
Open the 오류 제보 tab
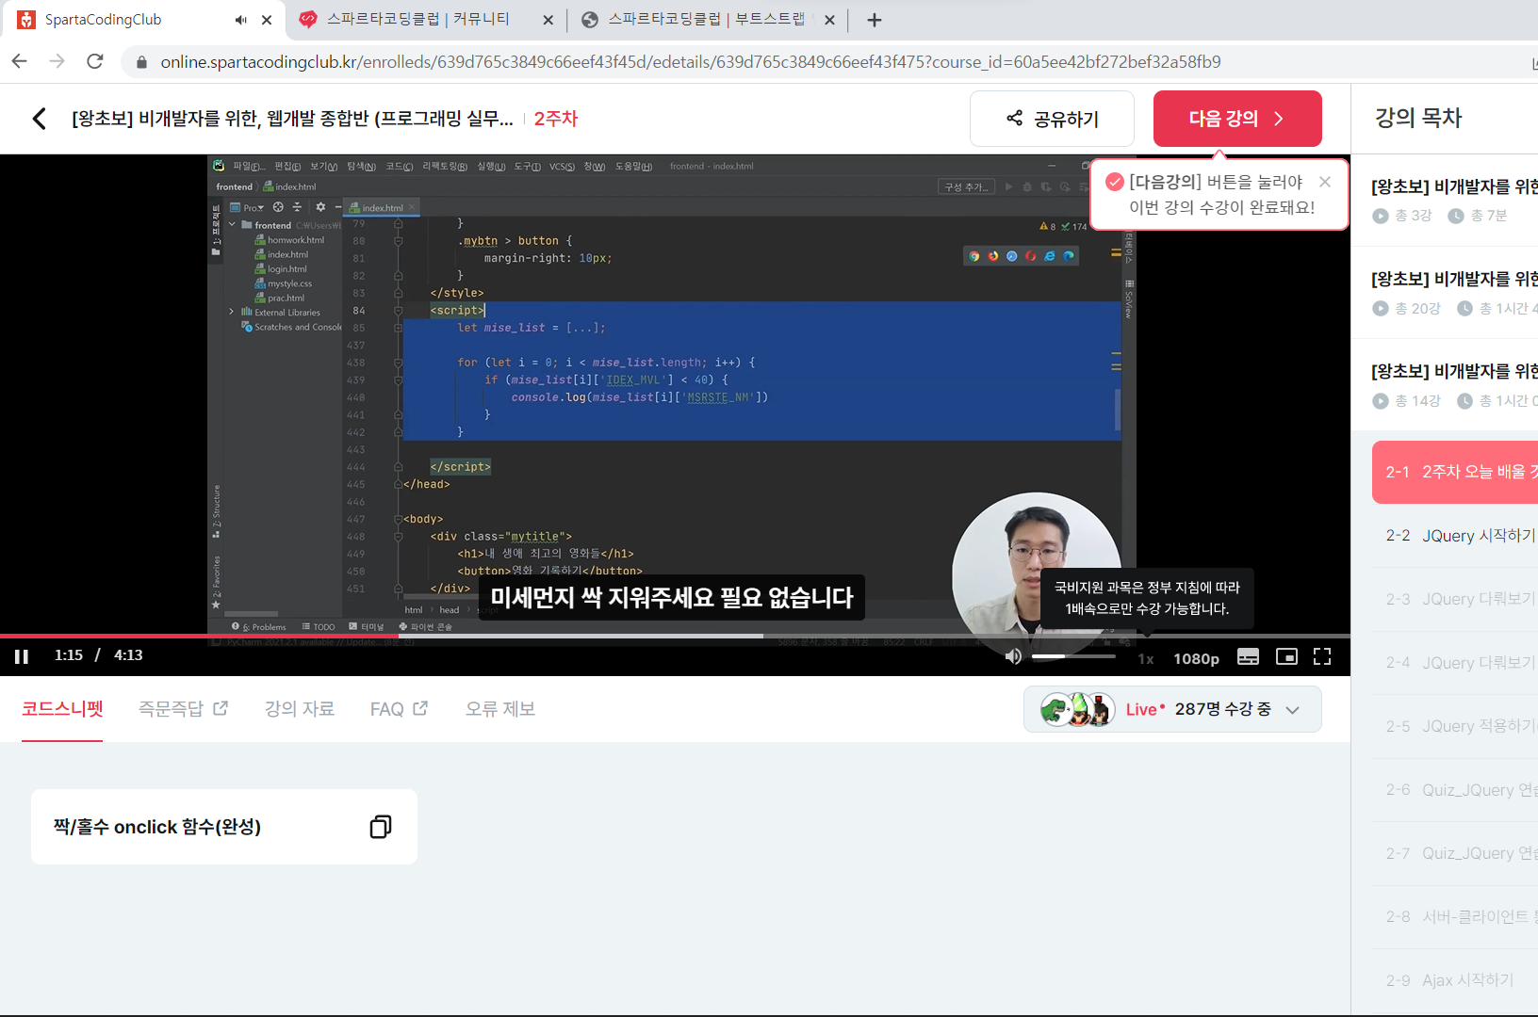tap(500, 709)
